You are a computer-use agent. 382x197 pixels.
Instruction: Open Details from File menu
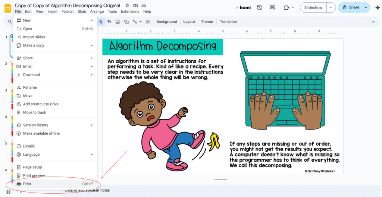coord(55,146)
